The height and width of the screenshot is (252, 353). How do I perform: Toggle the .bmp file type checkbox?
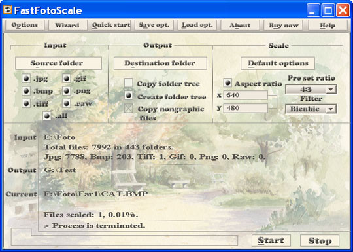click(26, 91)
